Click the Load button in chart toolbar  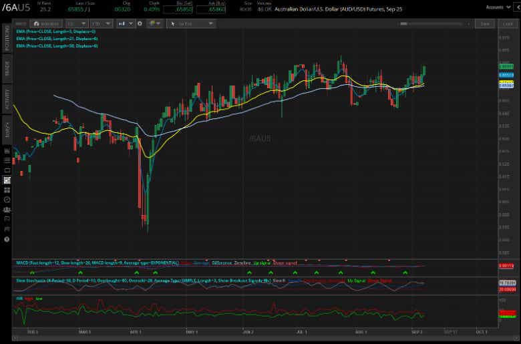pos(508,24)
